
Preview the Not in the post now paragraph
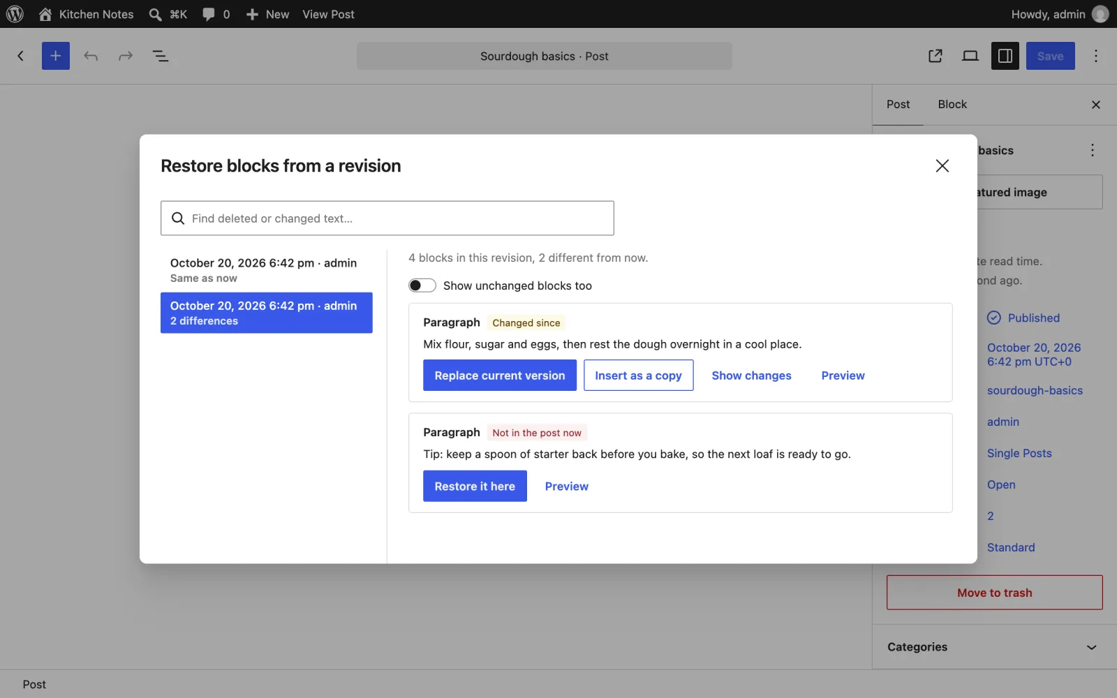click(x=567, y=487)
